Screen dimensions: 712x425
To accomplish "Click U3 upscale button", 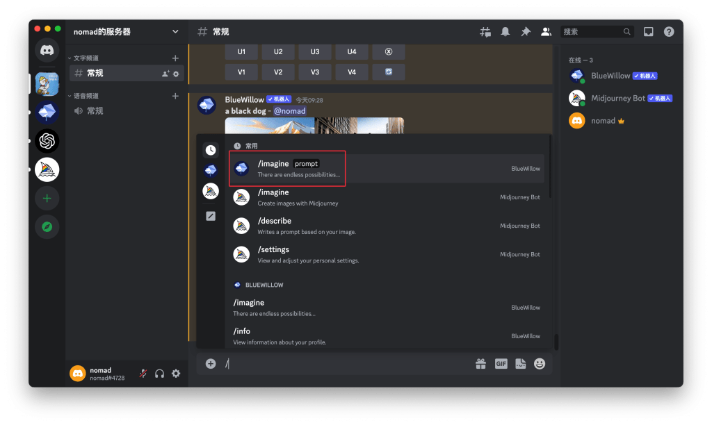I will pos(315,51).
